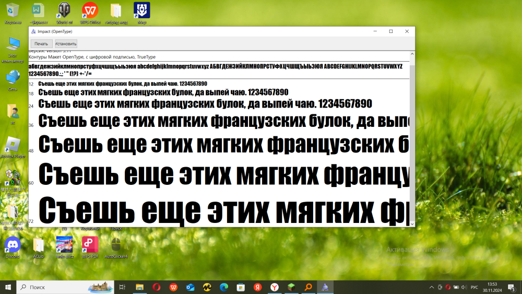This screenshot has height=294, width=522.
Task: Click the Установить button to install font
Action: pos(66,44)
